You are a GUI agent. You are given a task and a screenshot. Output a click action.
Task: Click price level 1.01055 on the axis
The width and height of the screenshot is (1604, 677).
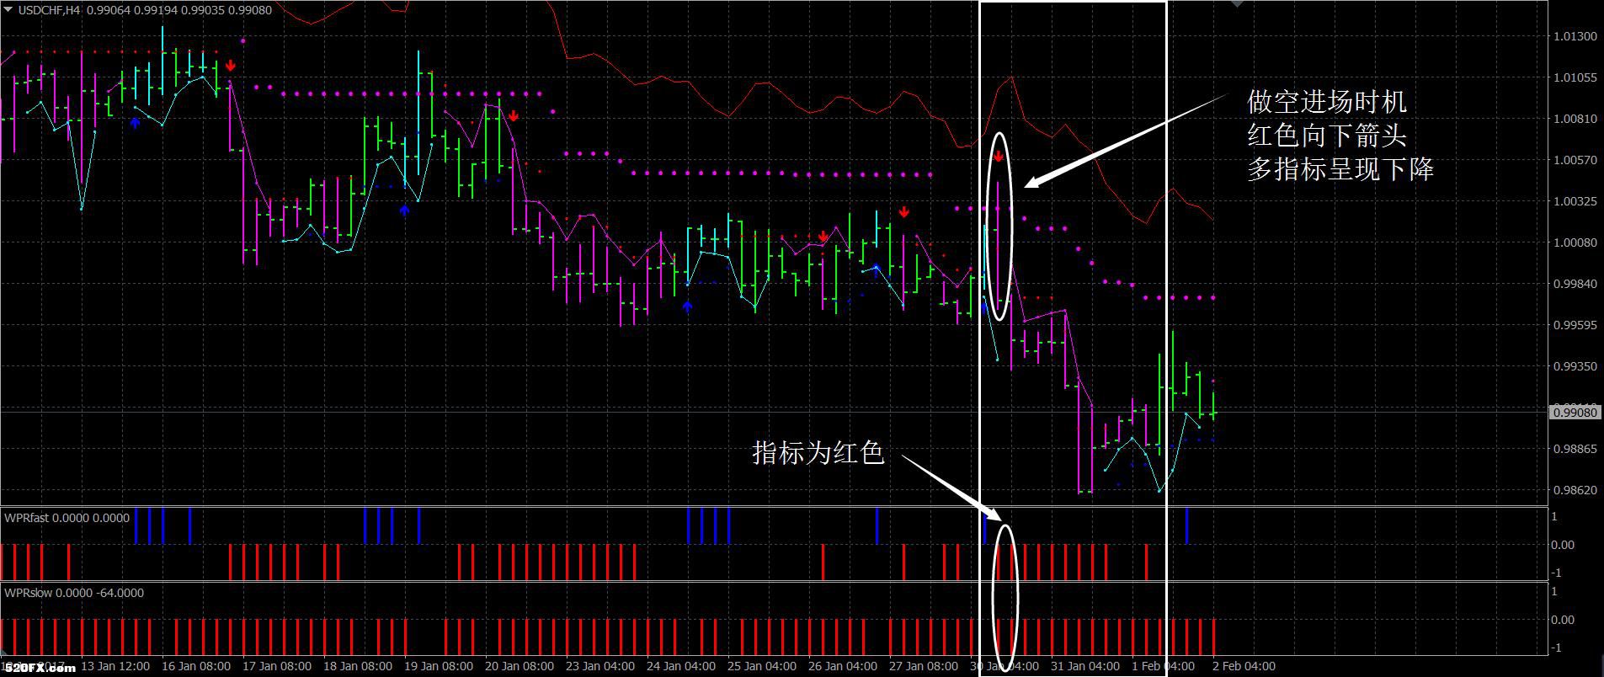1575,77
